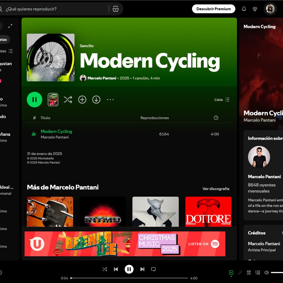Image resolution: width=283 pixels, height=283 pixels.
Task: Toggle shuffle in the bottom player bar
Action: click(105, 269)
